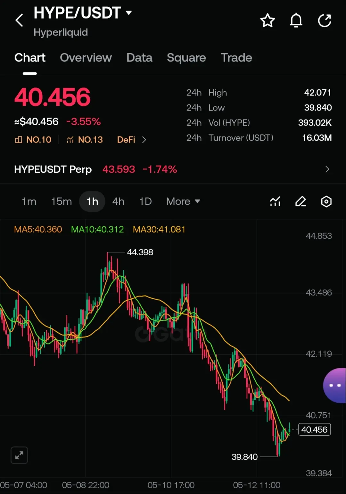Tap the chevron next to DeFi

(144, 140)
